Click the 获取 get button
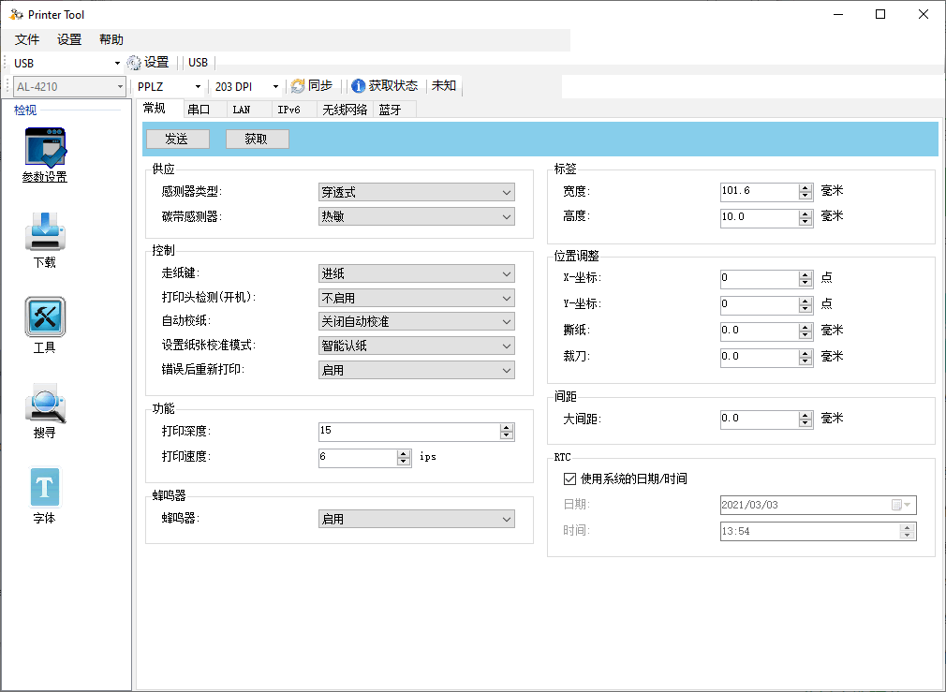 [x=257, y=140]
